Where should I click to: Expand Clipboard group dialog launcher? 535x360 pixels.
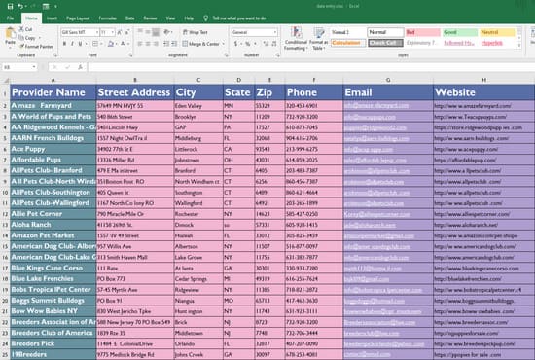pos(55,55)
